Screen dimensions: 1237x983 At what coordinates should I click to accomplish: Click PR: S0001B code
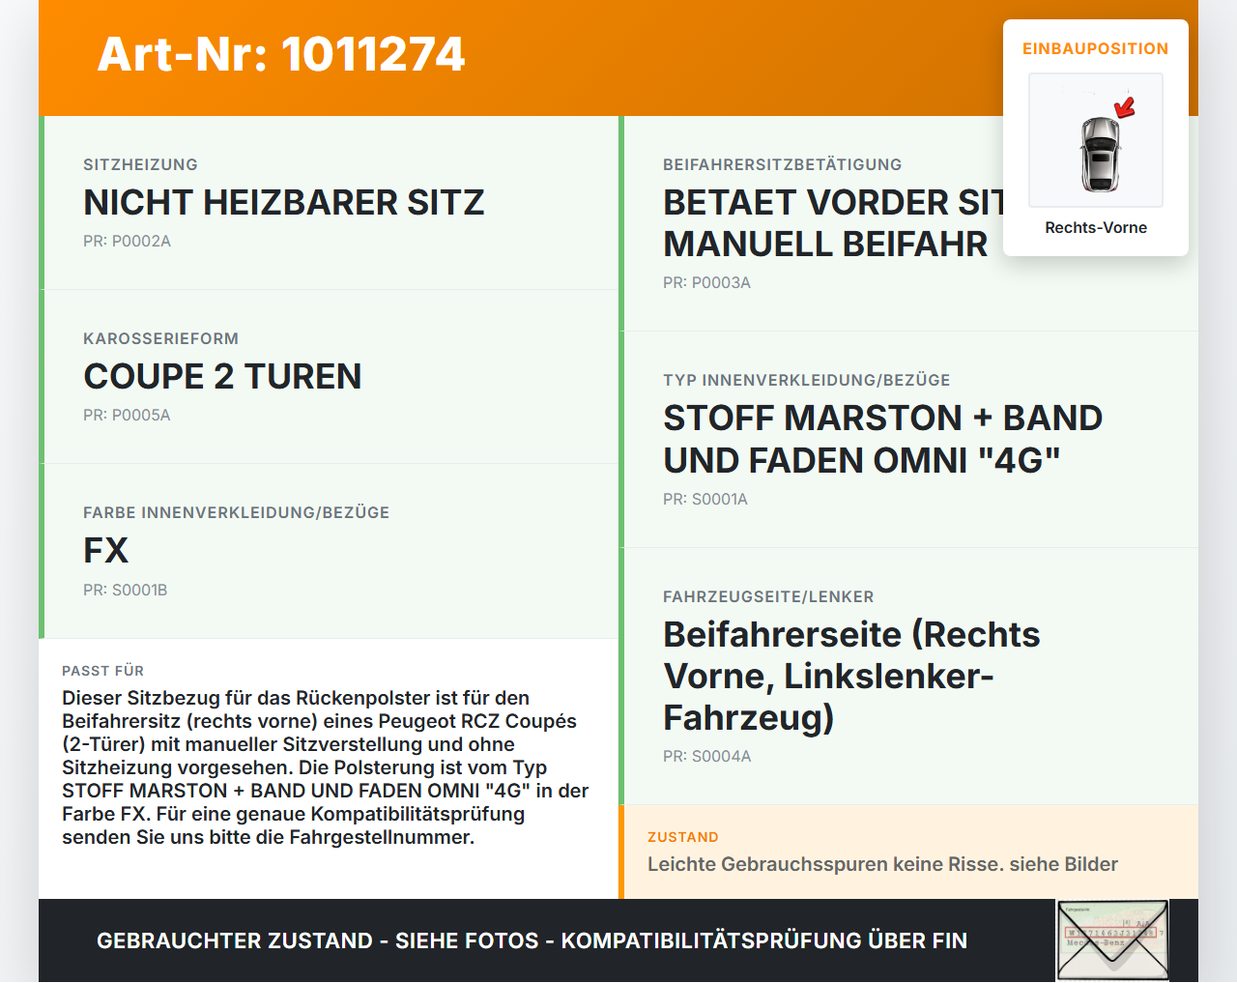[x=125, y=590]
